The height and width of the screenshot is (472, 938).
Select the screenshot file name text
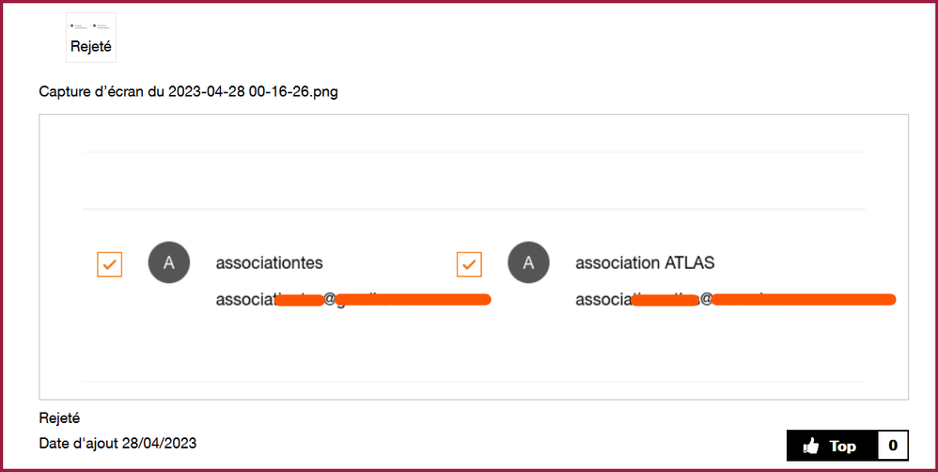(x=189, y=92)
